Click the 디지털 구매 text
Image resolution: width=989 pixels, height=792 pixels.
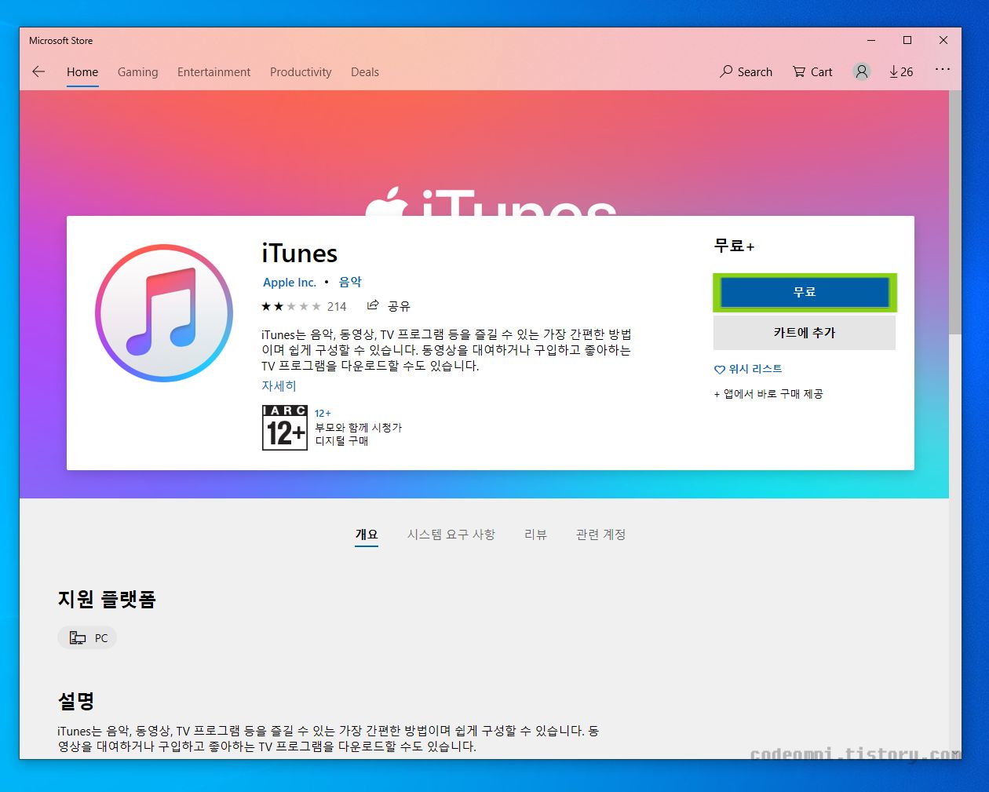[341, 441]
